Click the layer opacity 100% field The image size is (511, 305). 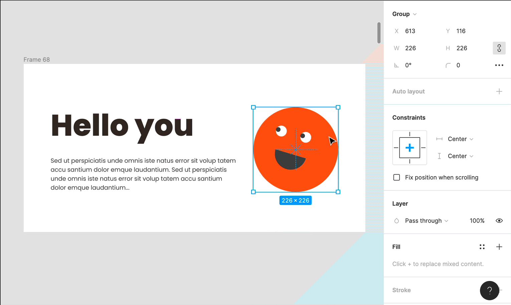pos(477,221)
